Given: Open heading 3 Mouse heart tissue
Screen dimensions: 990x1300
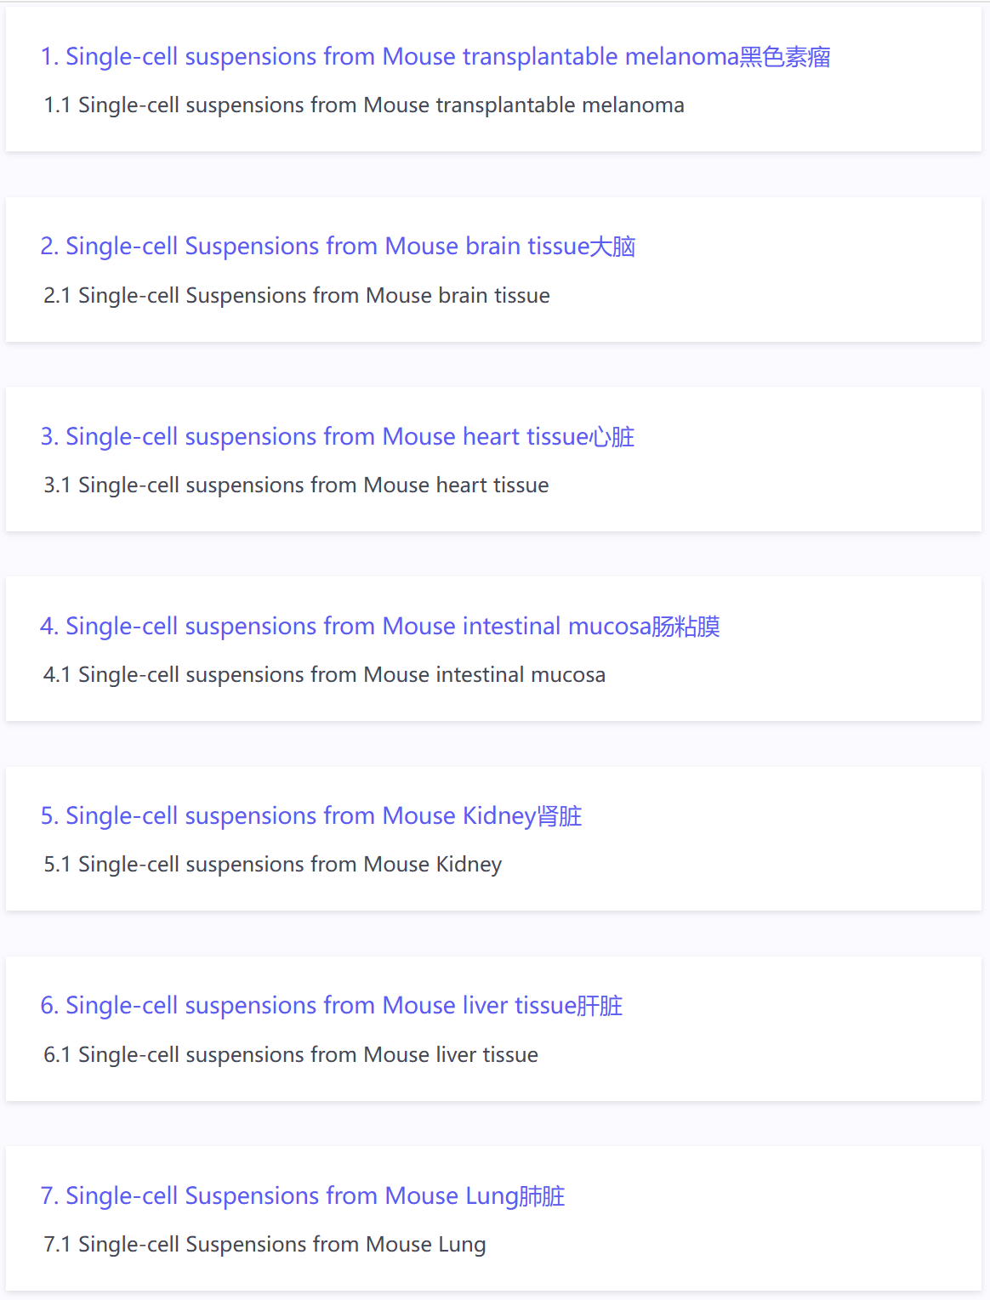Looking at the screenshot, I should [x=338, y=436].
